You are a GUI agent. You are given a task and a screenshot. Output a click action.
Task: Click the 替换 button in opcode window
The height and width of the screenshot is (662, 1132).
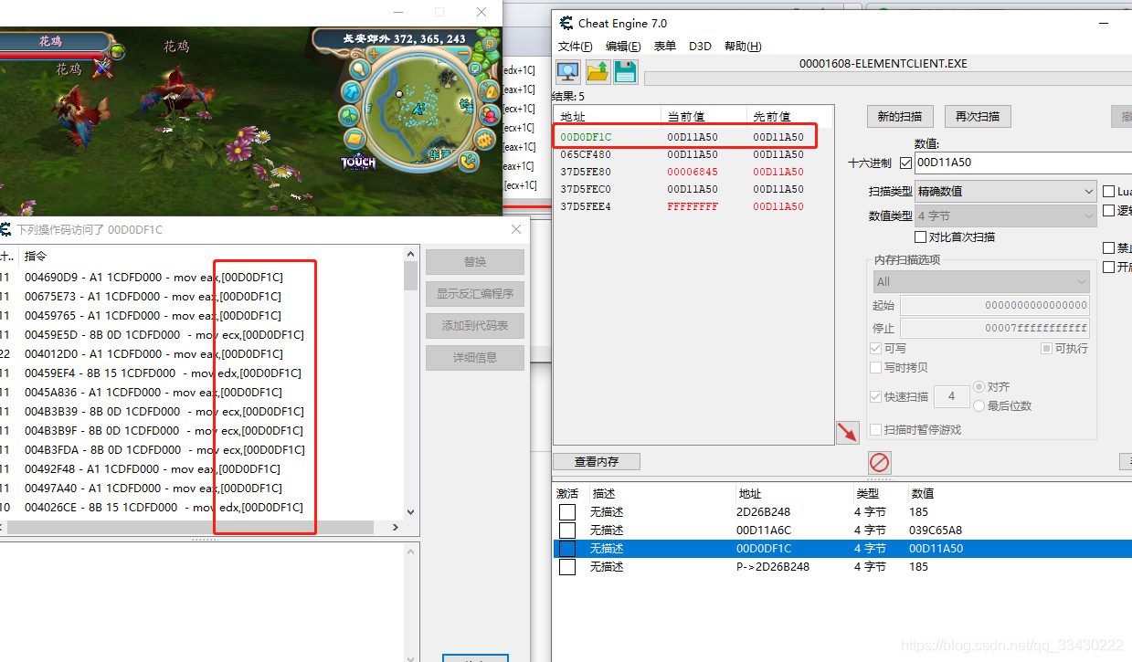point(475,262)
